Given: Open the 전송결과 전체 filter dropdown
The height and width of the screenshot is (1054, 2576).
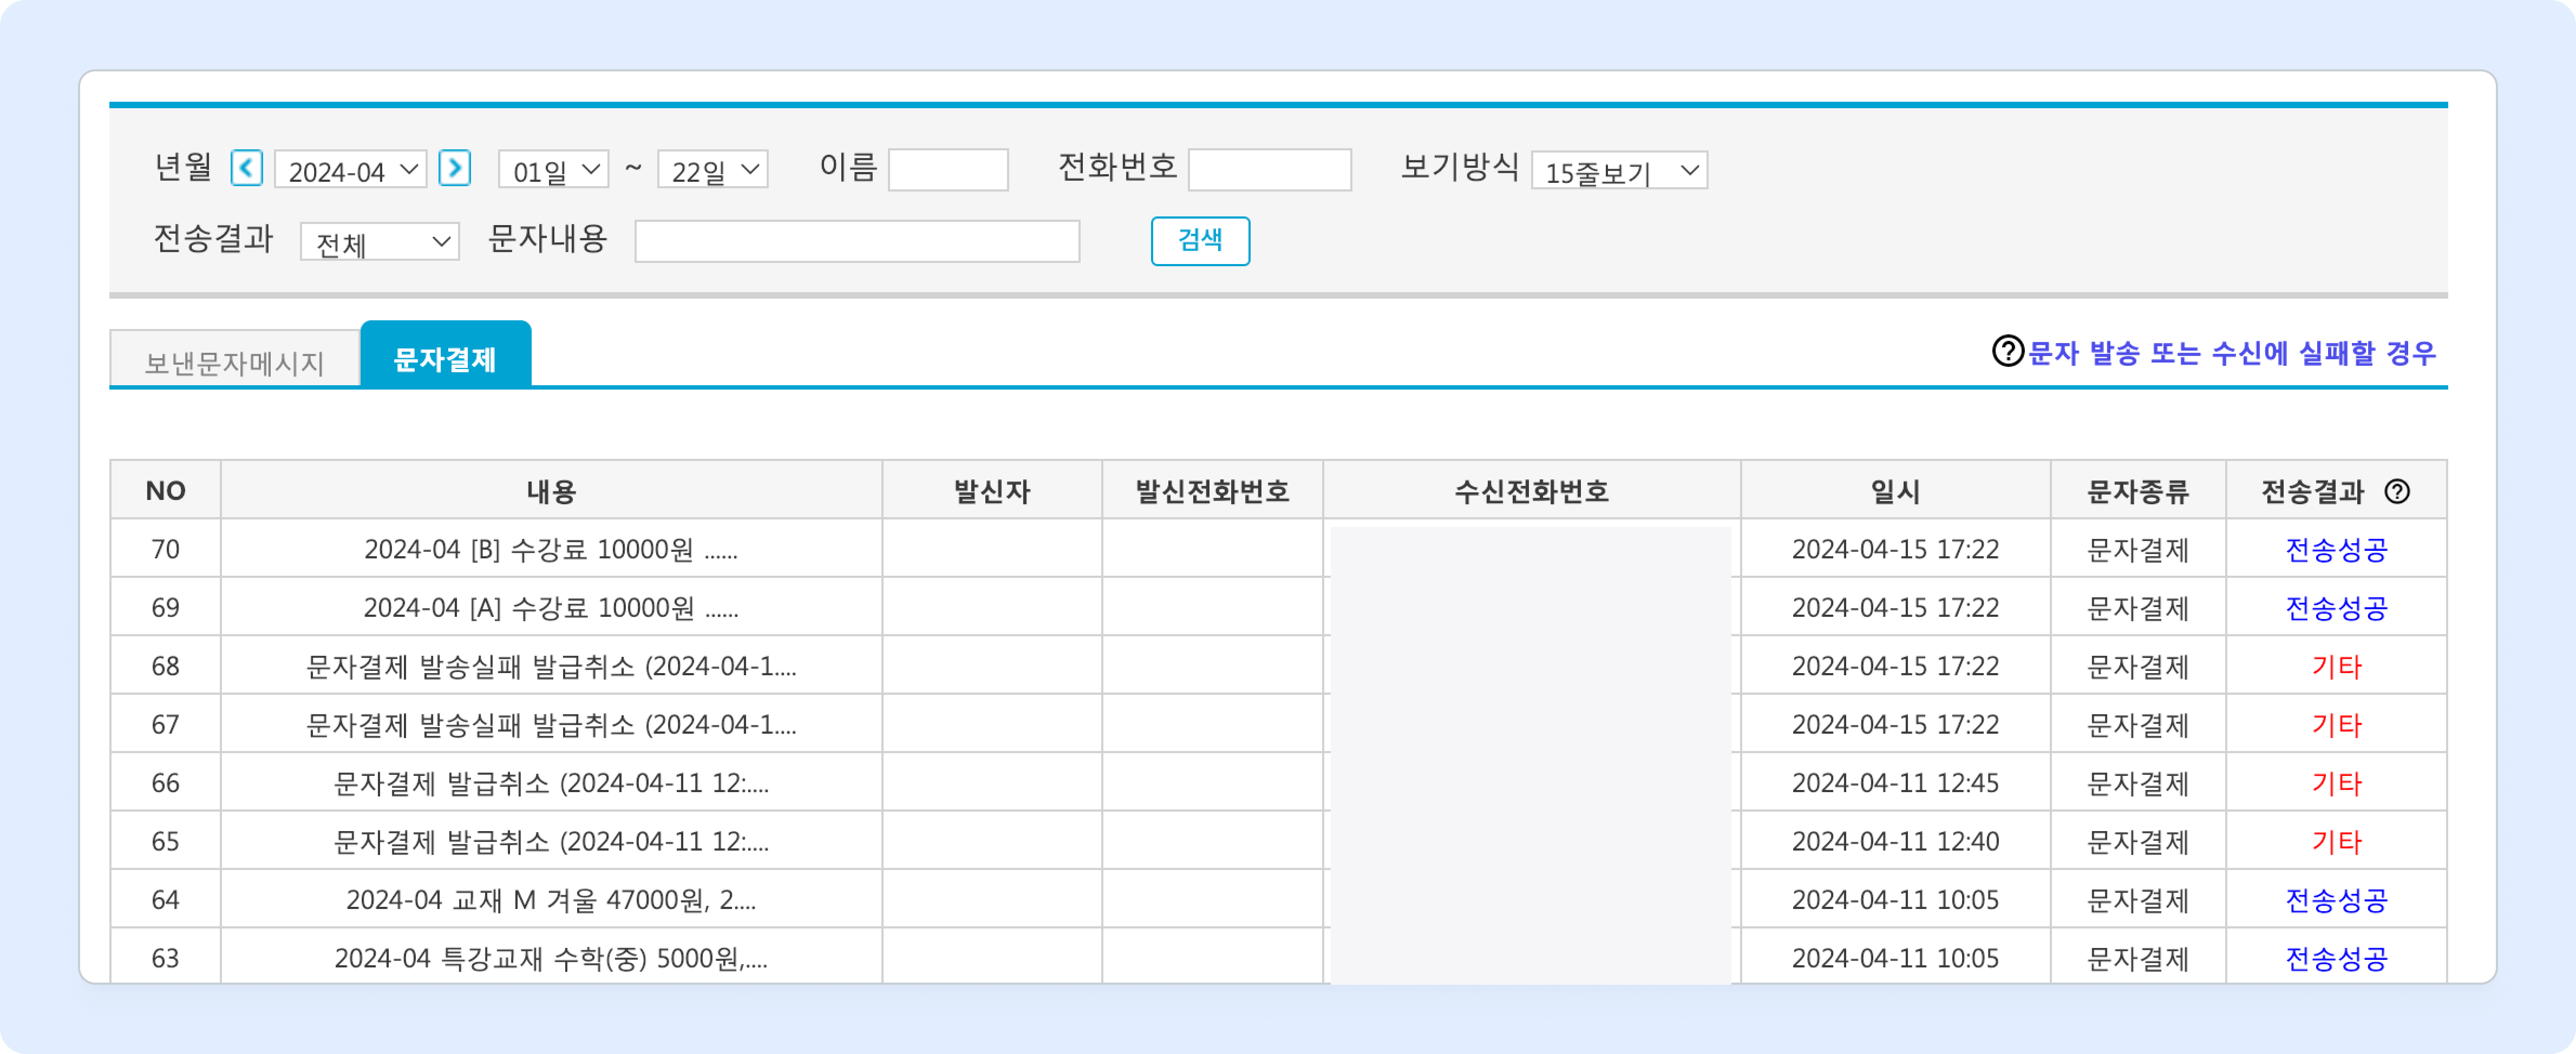Looking at the screenshot, I should (x=380, y=242).
